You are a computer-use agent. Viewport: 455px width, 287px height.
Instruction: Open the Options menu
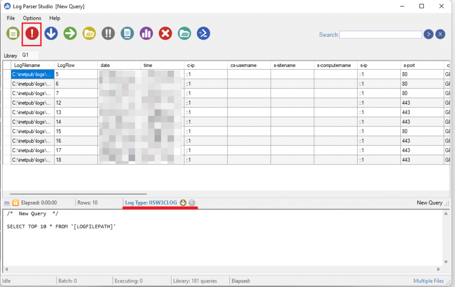pos(32,18)
